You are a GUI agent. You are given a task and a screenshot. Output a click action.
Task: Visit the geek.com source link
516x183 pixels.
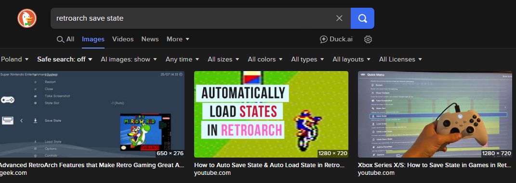click(x=13, y=173)
